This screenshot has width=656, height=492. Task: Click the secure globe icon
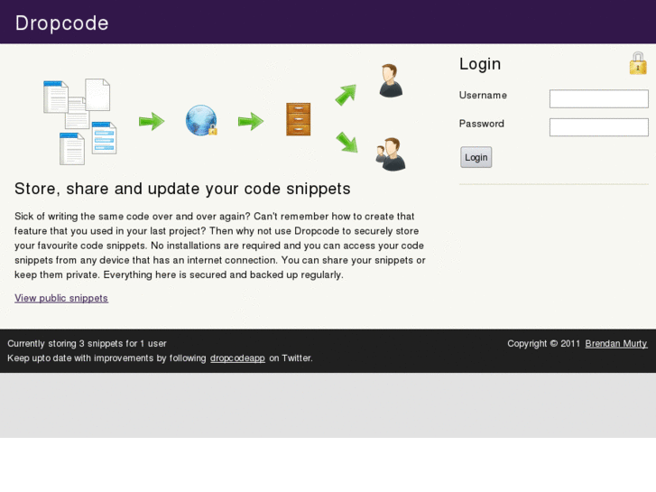point(201,120)
